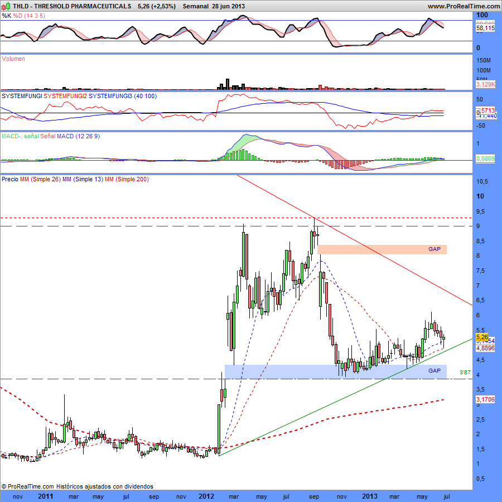
Task: Click the Volumen panel label
Action: (x=13, y=59)
